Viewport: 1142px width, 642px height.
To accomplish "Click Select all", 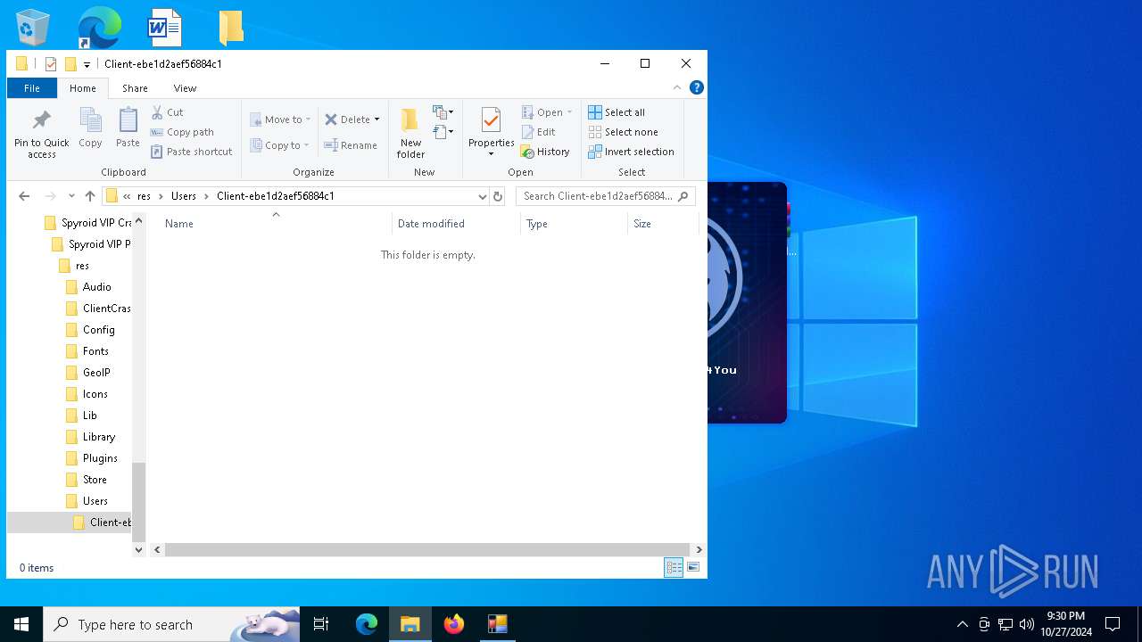I will (617, 112).
